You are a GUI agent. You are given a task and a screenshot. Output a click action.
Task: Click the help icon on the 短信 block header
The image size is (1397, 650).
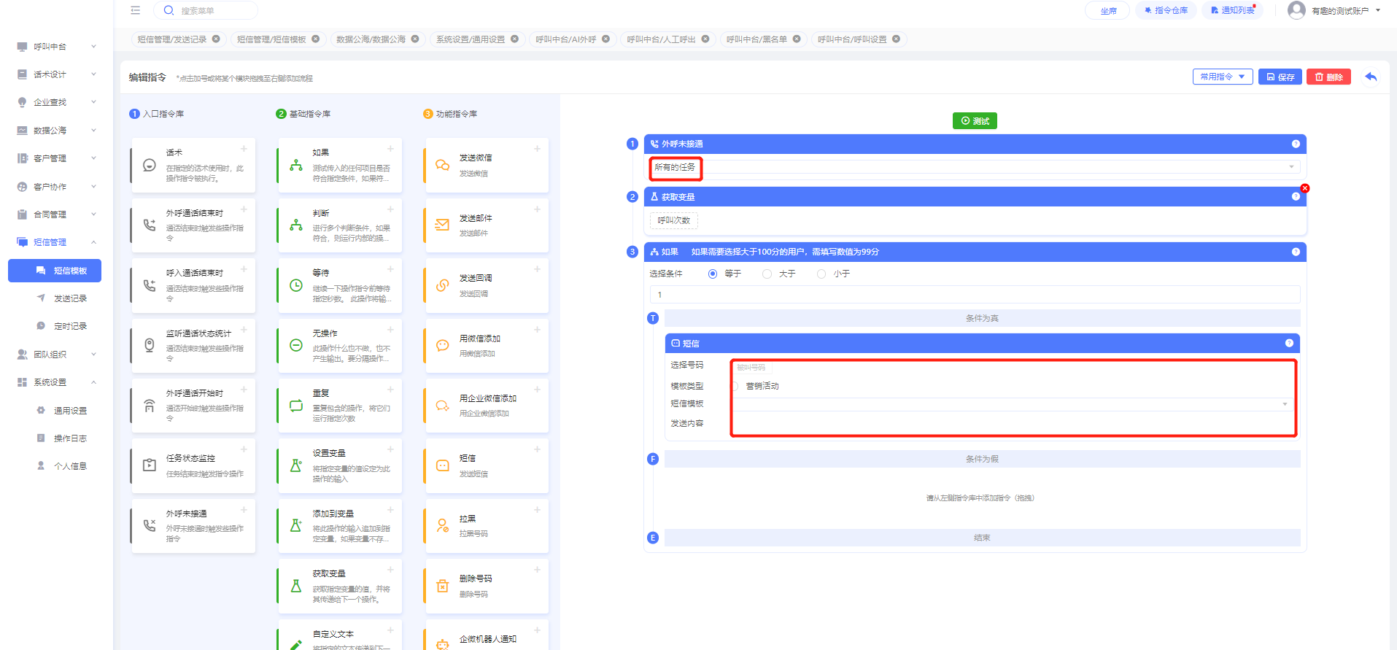click(x=1289, y=343)
